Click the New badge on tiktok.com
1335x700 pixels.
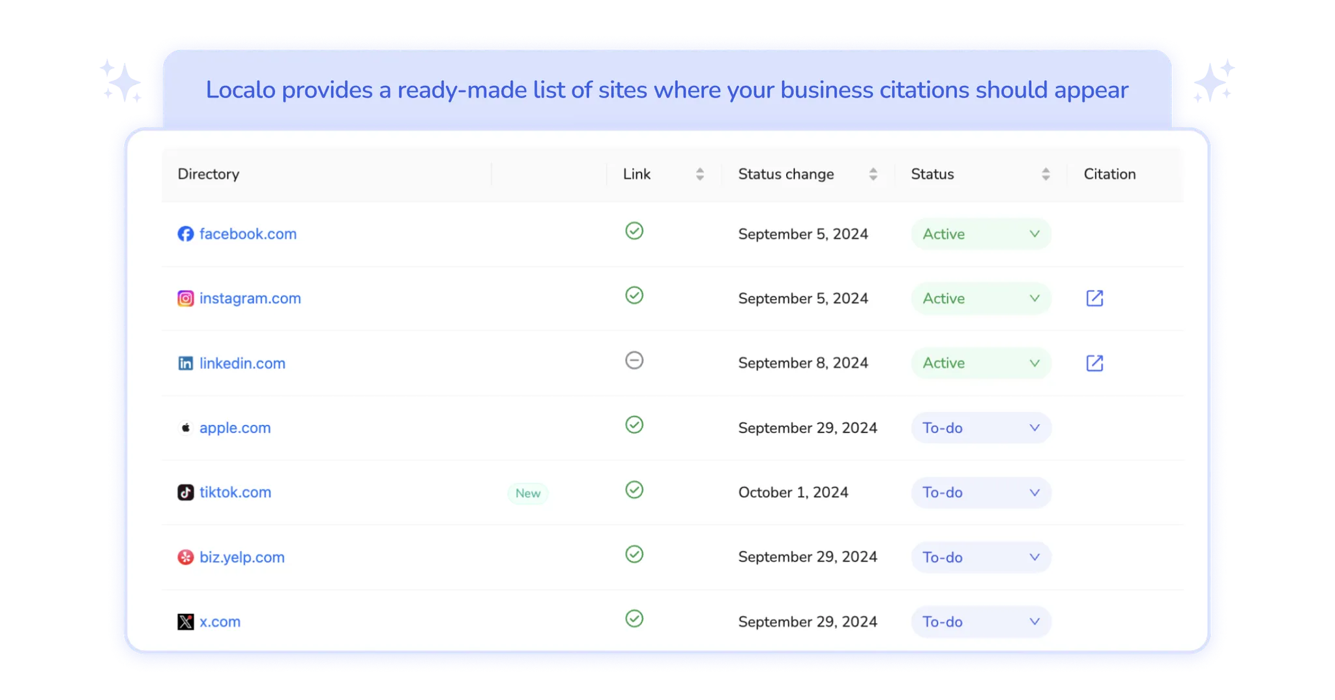tap(528, 493)
